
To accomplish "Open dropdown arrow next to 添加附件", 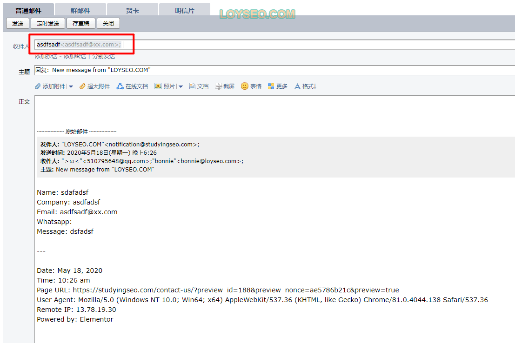I will click(71, 86).
